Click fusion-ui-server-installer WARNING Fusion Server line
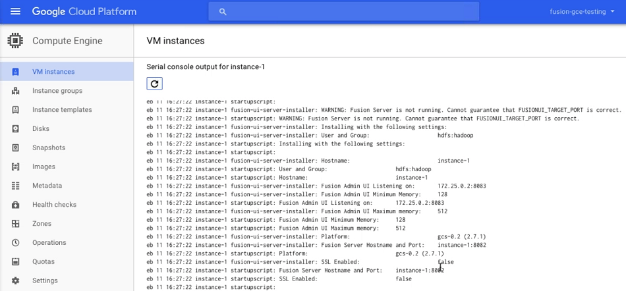 384,110
